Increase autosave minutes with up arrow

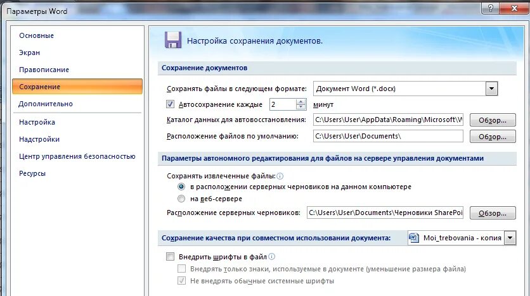point(301,101)
